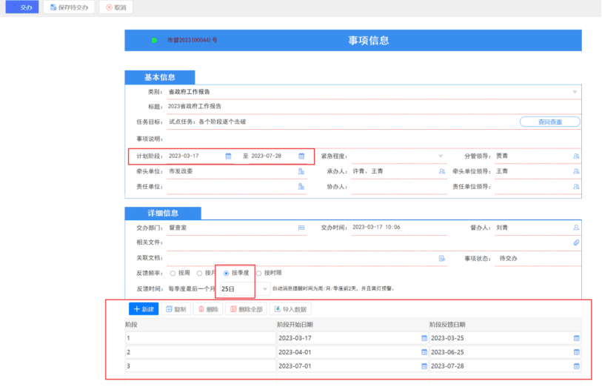Open the 类别 dropdown arrow

point(575,92)
